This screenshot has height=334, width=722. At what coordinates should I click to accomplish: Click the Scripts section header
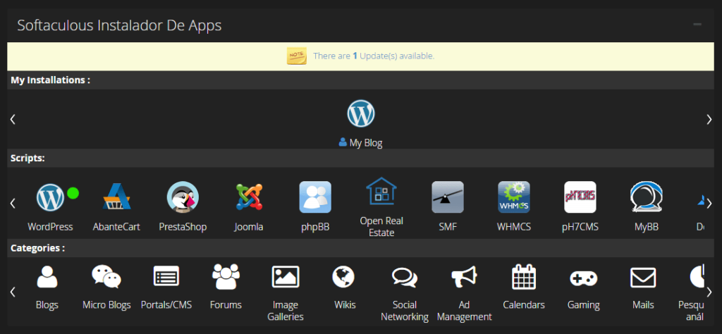click(x=27, y=159)
